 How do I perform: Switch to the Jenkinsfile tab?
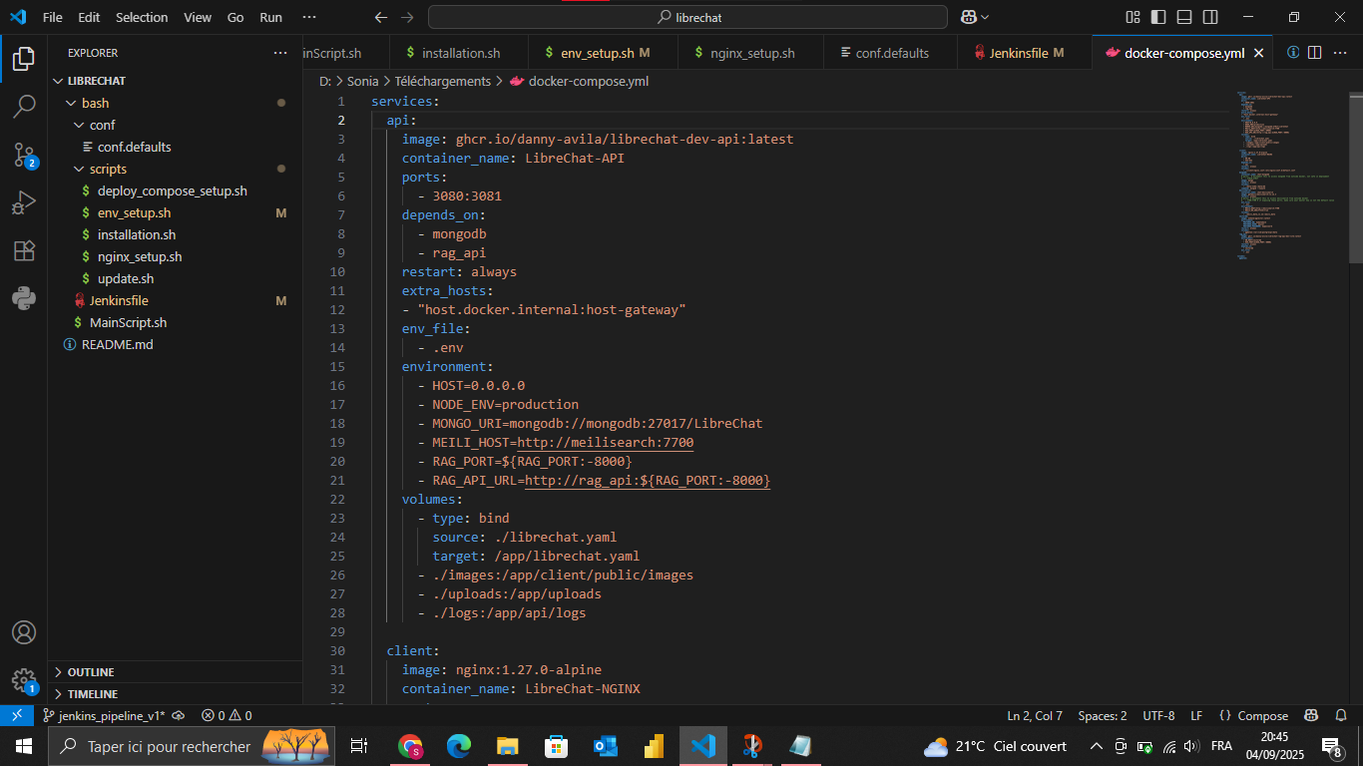(1024, 53)
